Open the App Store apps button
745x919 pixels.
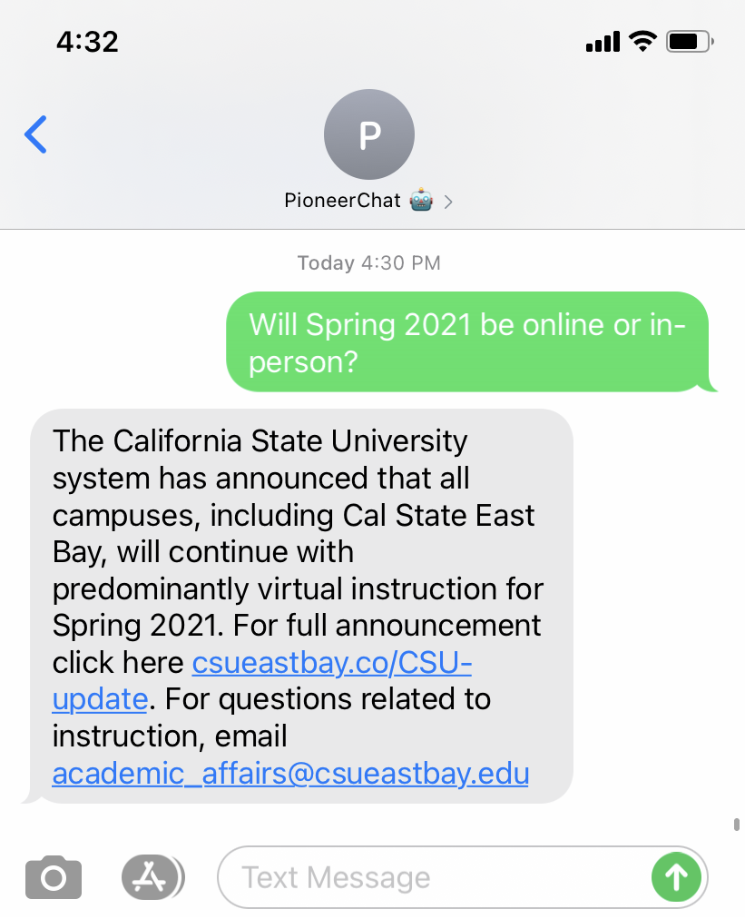point(152,877)
